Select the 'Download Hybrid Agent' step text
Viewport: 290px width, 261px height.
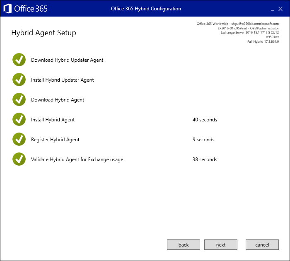(x=58, y=100)
